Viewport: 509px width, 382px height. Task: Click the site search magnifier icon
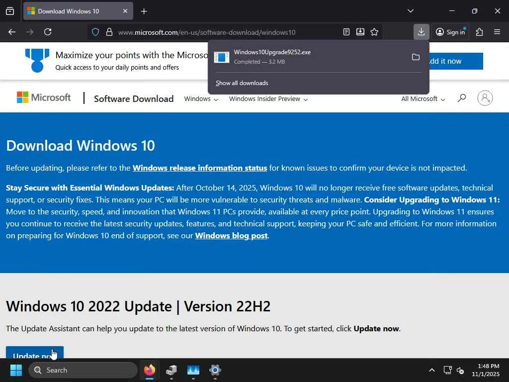click(x=462, y=98)
